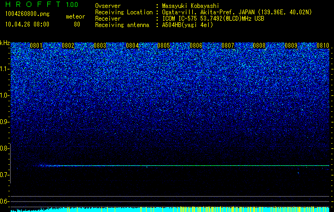Click the 0806 time marker
The image size is (334, 212).
click(196, 46)
